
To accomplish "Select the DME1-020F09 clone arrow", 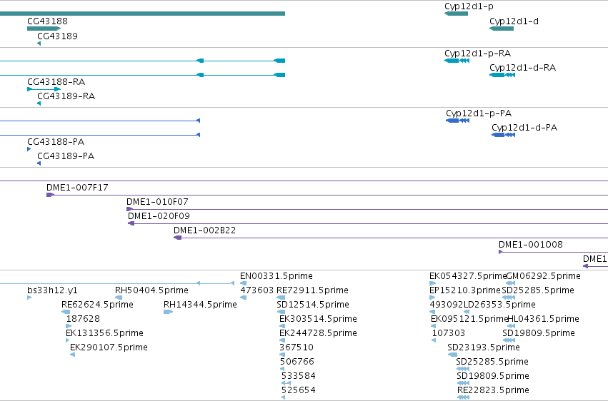I will [131, 223].
